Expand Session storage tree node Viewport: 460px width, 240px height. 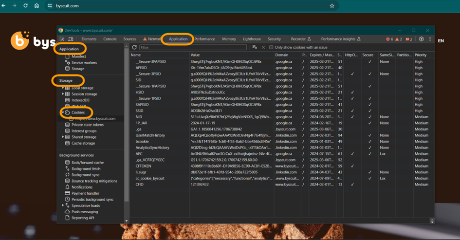63,94
